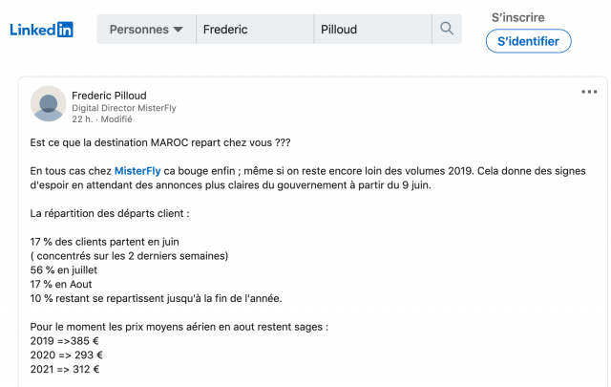Screen dimensions: 611x387
Task: Click the S'identifier button
Action: [x=528, y=41]
